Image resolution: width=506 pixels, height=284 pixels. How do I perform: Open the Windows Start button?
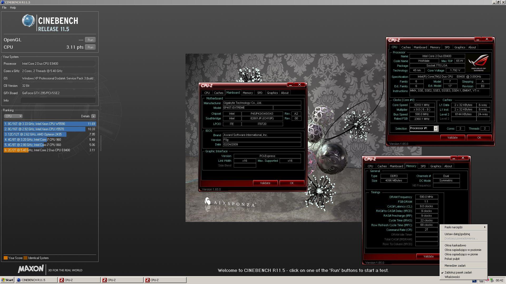(7, 280)
